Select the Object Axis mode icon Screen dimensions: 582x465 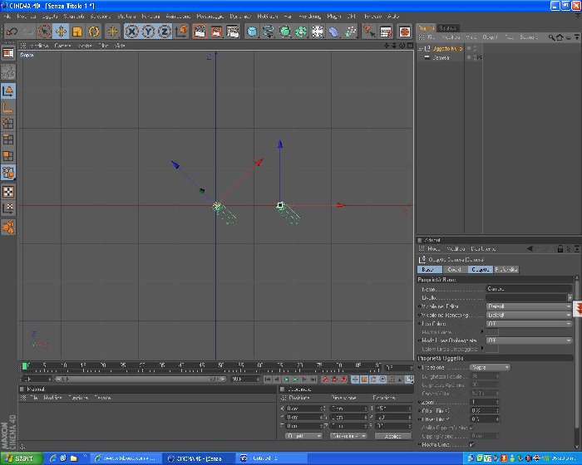7,108
